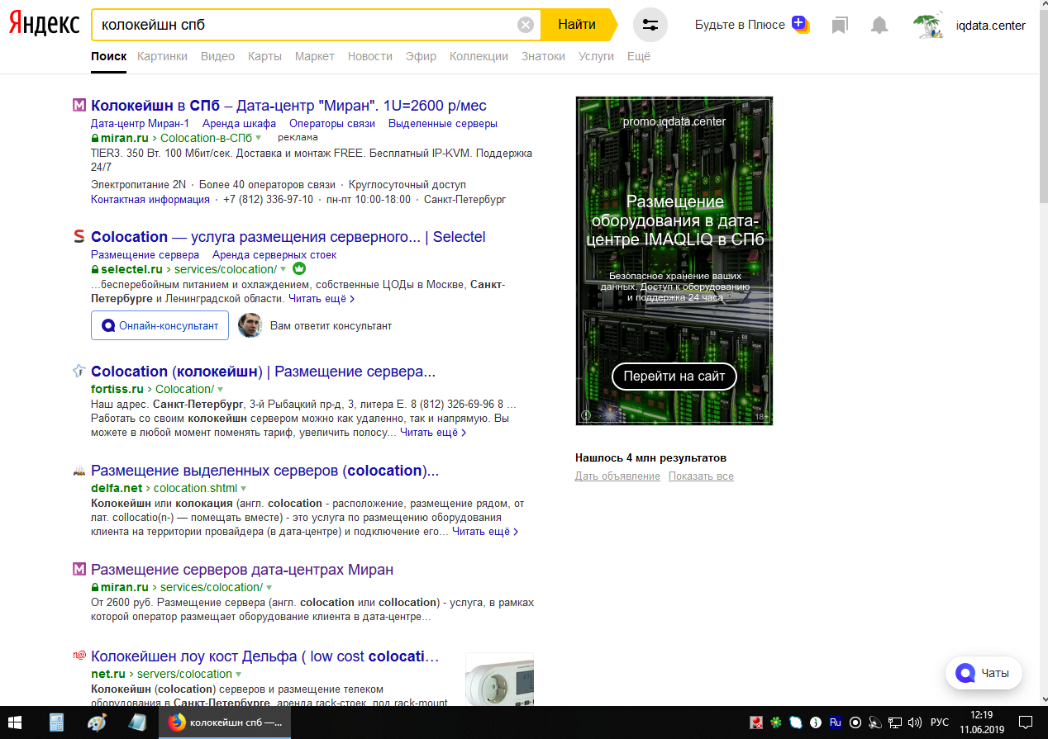Expand the arrow after delfa.net colocation.shtml
This screenshot has height=739, width=1048.
[244, 489]
